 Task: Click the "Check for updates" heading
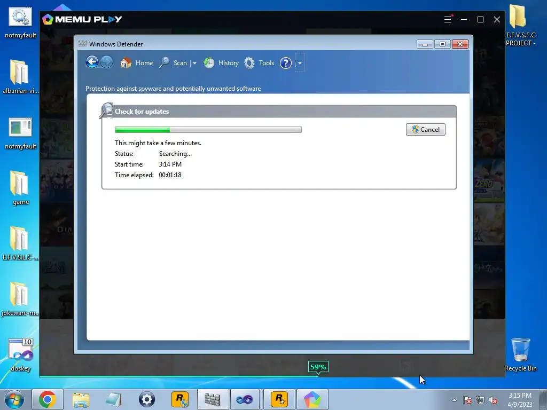click(x=142, y=112)
